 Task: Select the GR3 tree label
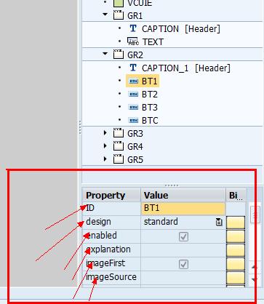tap(135, 133)
